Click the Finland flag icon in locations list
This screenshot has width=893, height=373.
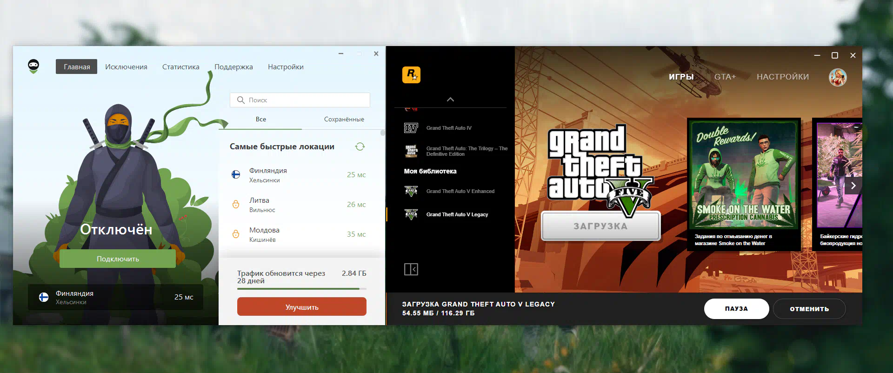click(x=236, y=174)
